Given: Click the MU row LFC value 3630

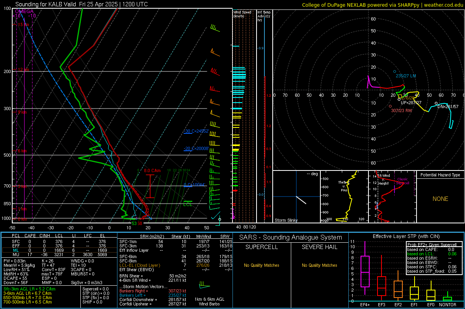Looking at the screenshot, I should pos(87,255).
